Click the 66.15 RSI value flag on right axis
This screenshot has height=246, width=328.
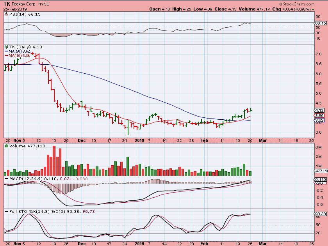[x=321, y=23]
